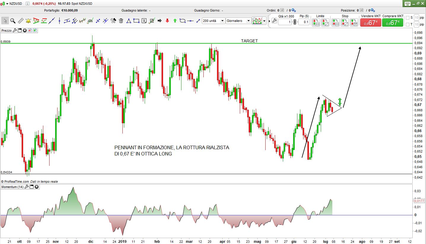Choose the triangle drawing tool
Image resolution: width=426 pixels, height=244 pixels.
[129, 21]
